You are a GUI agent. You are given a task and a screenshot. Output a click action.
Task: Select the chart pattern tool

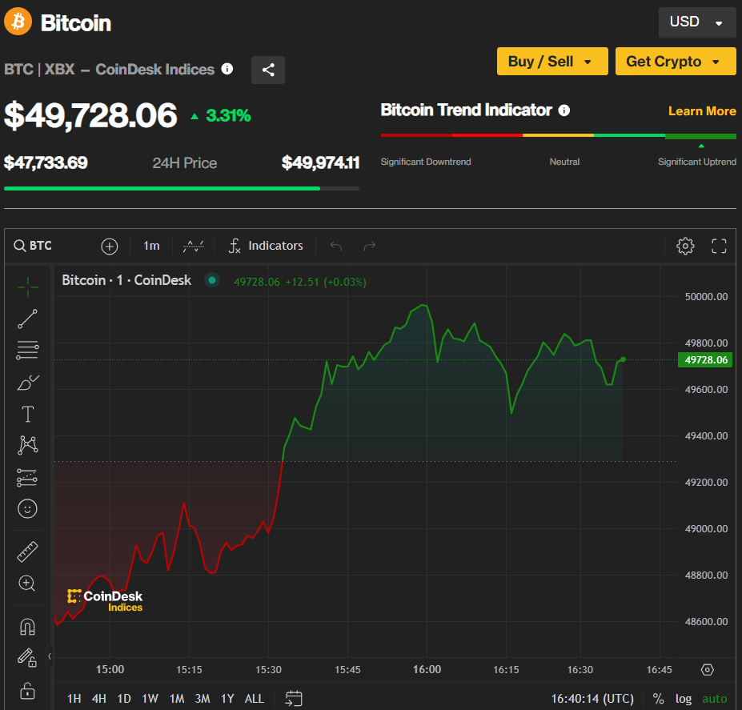[27, 445]
